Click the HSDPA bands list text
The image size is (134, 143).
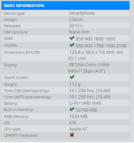[101, 46]
